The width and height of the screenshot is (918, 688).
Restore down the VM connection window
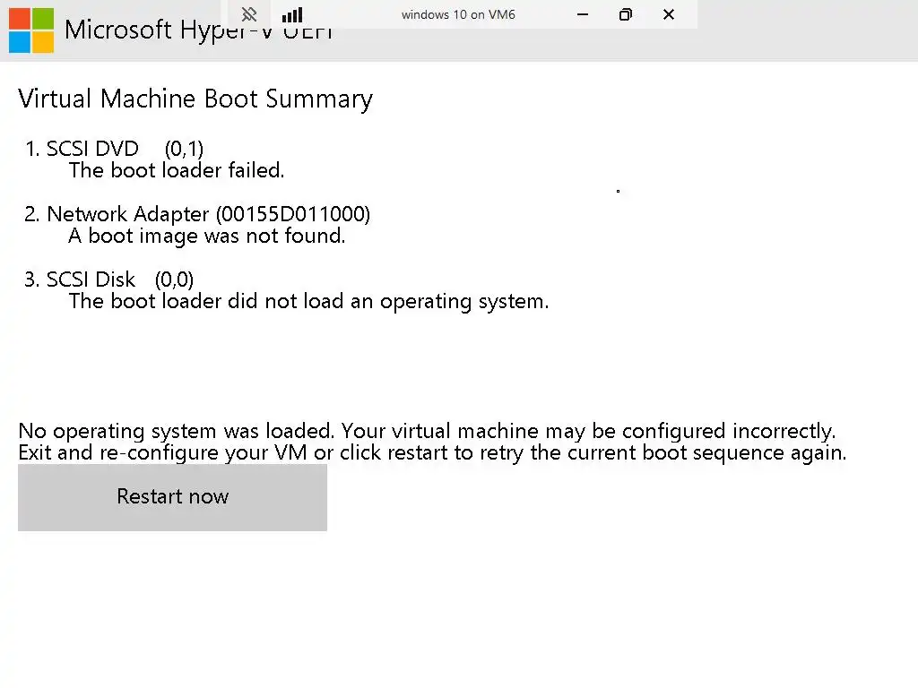(x=625, y=14)
